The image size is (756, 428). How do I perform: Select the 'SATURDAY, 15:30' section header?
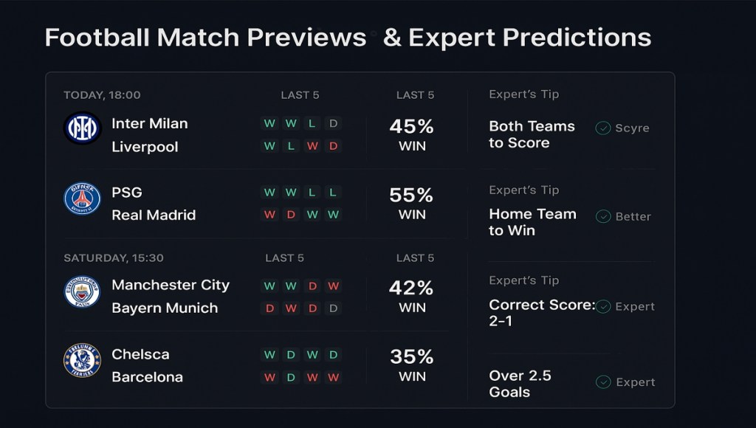point(114,258)
